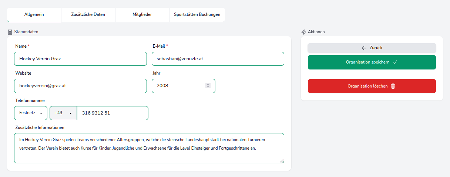450x177 pixels.
Task: Click the Aktionen lightning bolt icon
Action: coord(304,32)
